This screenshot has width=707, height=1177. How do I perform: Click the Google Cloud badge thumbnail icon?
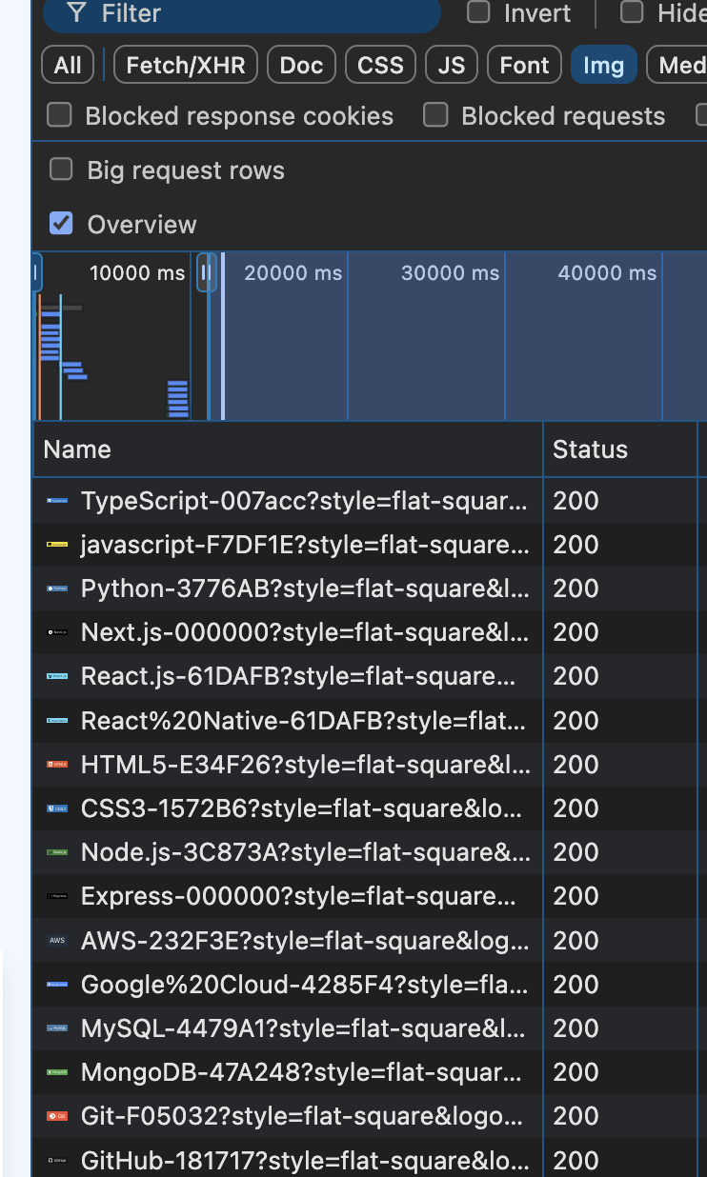pyautogui.click(x=57, y=985)
